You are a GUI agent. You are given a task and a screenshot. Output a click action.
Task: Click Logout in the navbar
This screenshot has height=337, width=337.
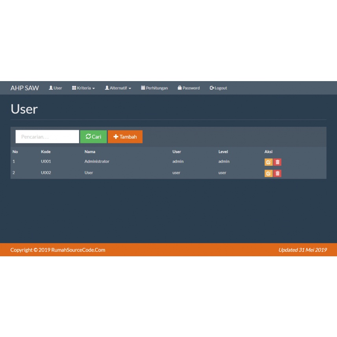coord(218,88)
